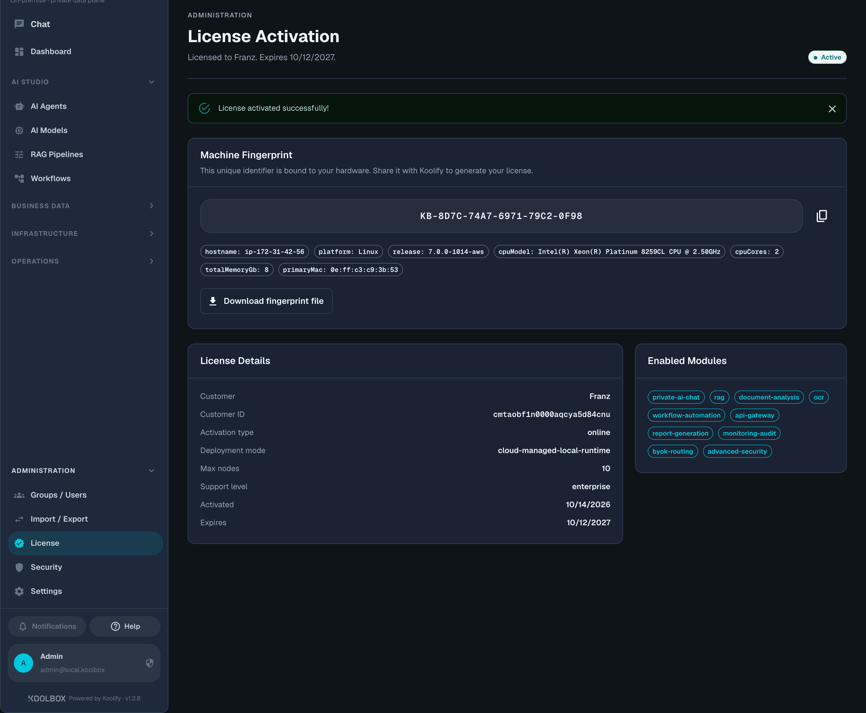
Task: Select the AI Agents robot icon
Action: [x=19, y=106]
